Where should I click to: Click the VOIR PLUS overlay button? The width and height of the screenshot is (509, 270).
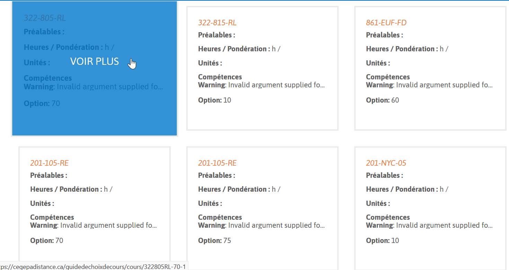(95, 62)
